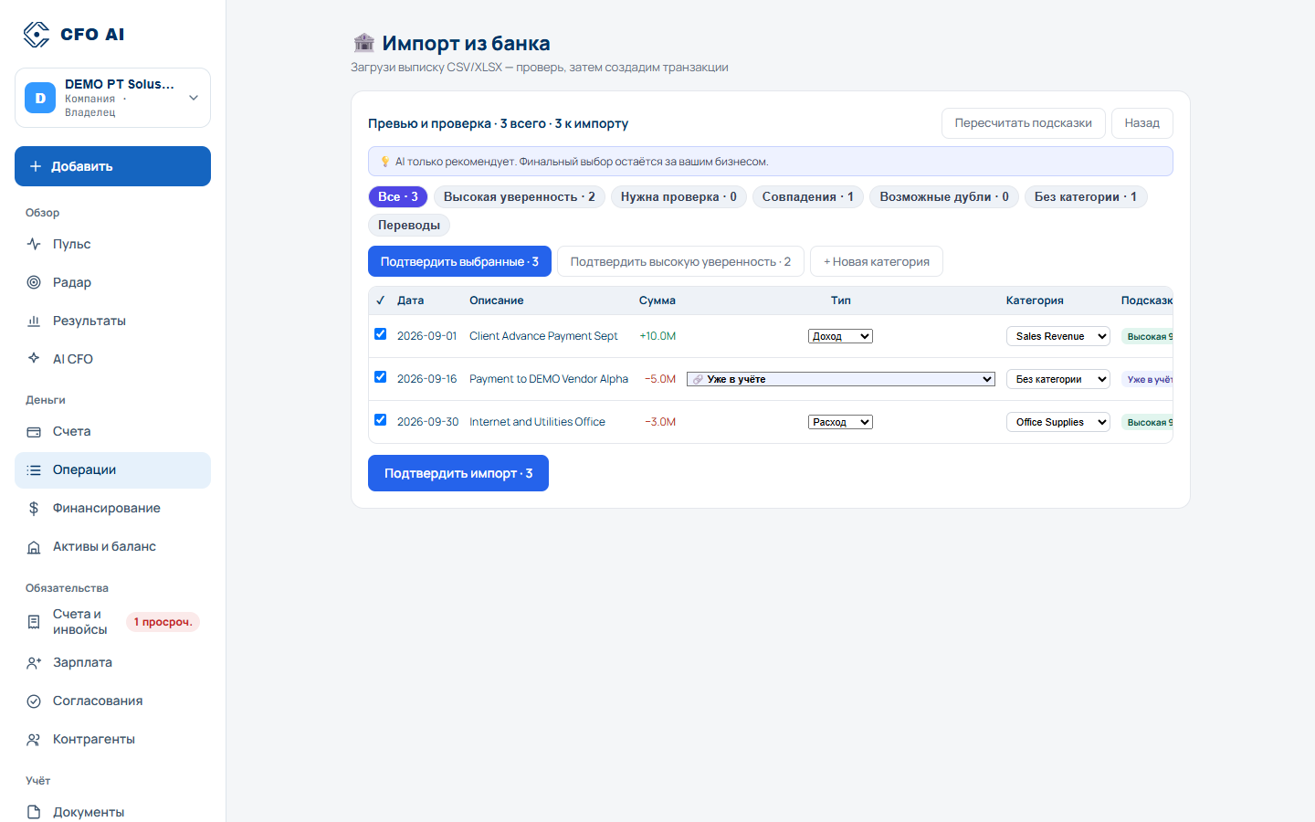Open Документы file icon

(34, 812)
